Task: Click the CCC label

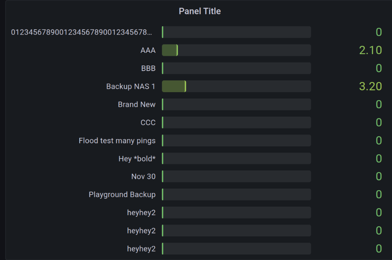Action: [148, 123]
